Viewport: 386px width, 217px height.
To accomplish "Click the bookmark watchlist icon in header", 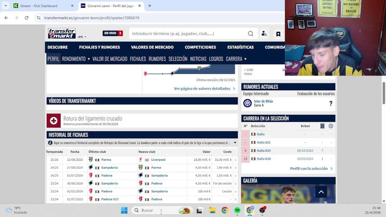I will (278, 34).
